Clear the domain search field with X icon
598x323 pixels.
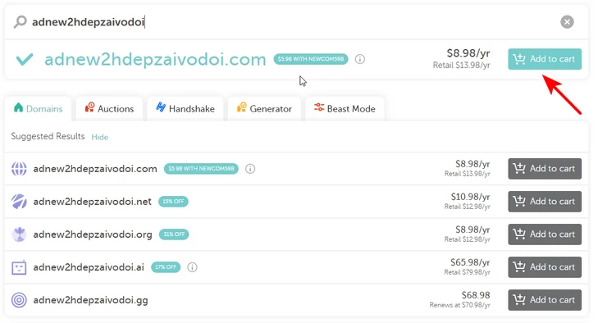click(567, 22)
